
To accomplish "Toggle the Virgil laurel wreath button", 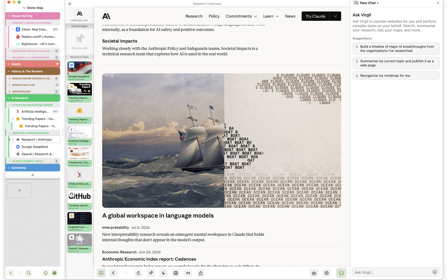I will 341,273.
